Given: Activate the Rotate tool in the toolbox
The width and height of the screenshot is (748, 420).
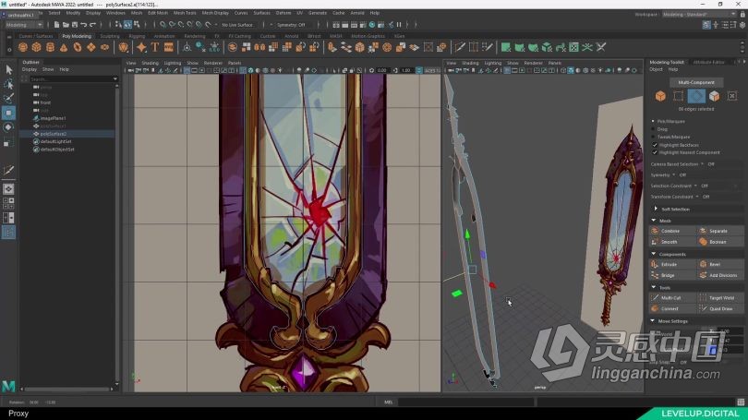Looking at the screenshot, I should click(x=8, y=127).
